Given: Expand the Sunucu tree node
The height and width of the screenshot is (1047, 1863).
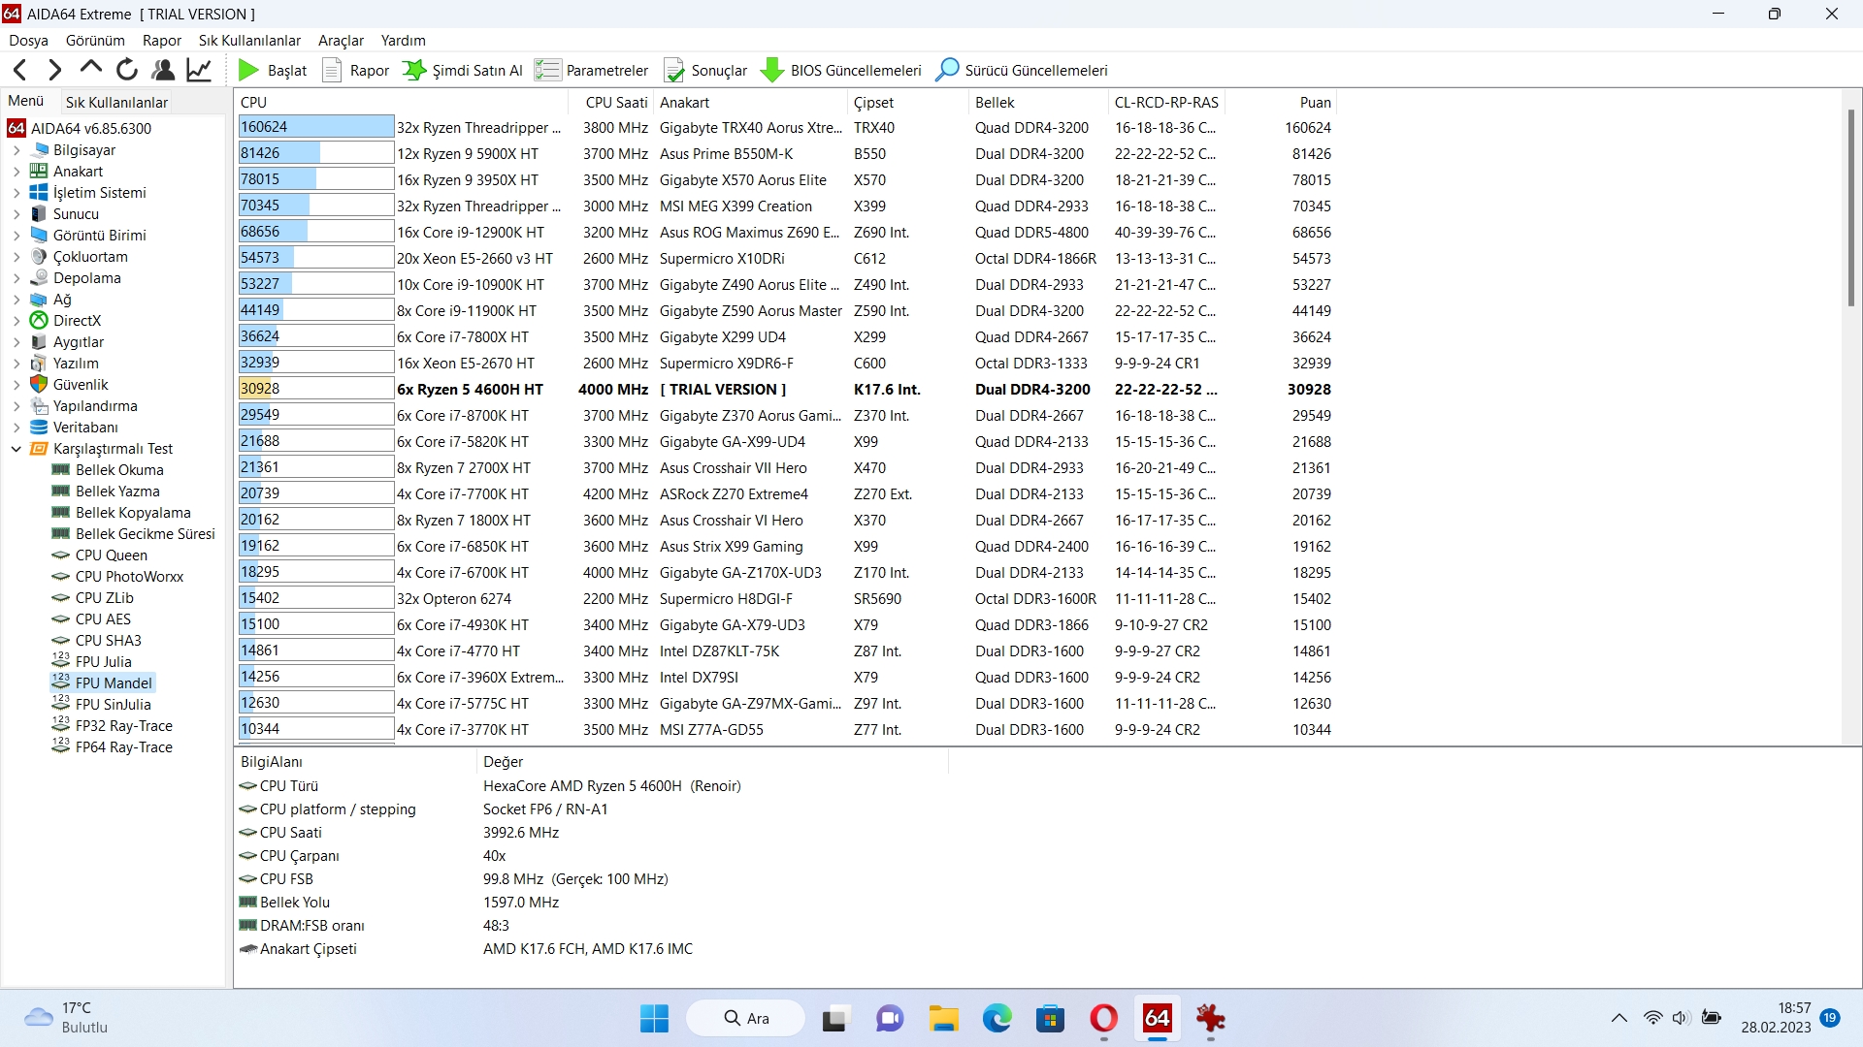Looking at the screenshot, I should pyautogui.click(x=16, y=214).
